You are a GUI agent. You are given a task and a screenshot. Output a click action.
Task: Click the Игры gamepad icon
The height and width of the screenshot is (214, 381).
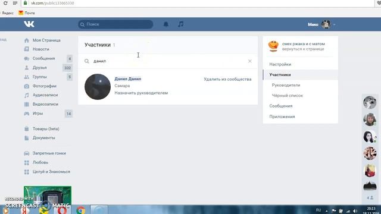point(26,114)
